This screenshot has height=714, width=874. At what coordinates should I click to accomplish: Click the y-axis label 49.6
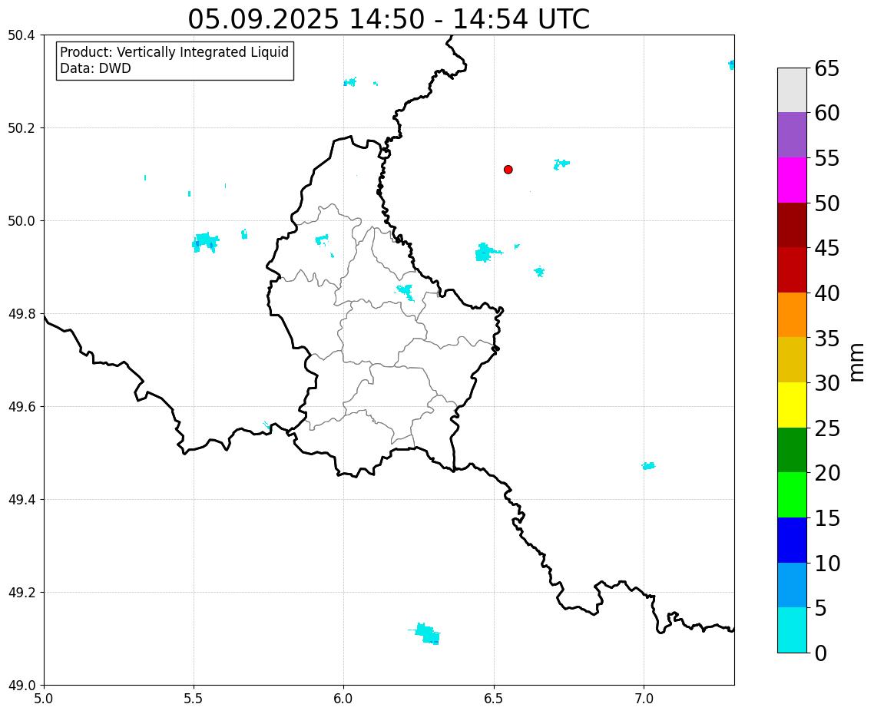click(22, 406)
